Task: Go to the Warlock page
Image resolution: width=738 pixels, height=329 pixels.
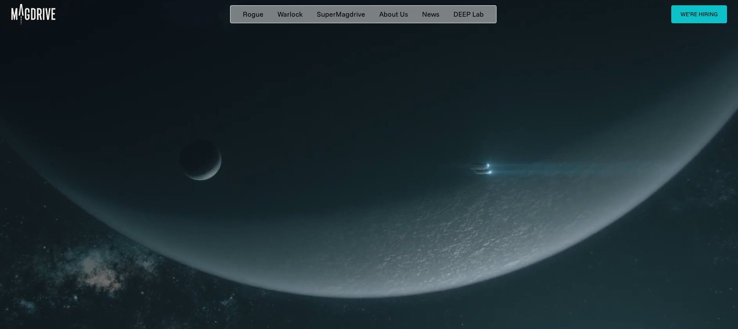Action: click(290, 14)
